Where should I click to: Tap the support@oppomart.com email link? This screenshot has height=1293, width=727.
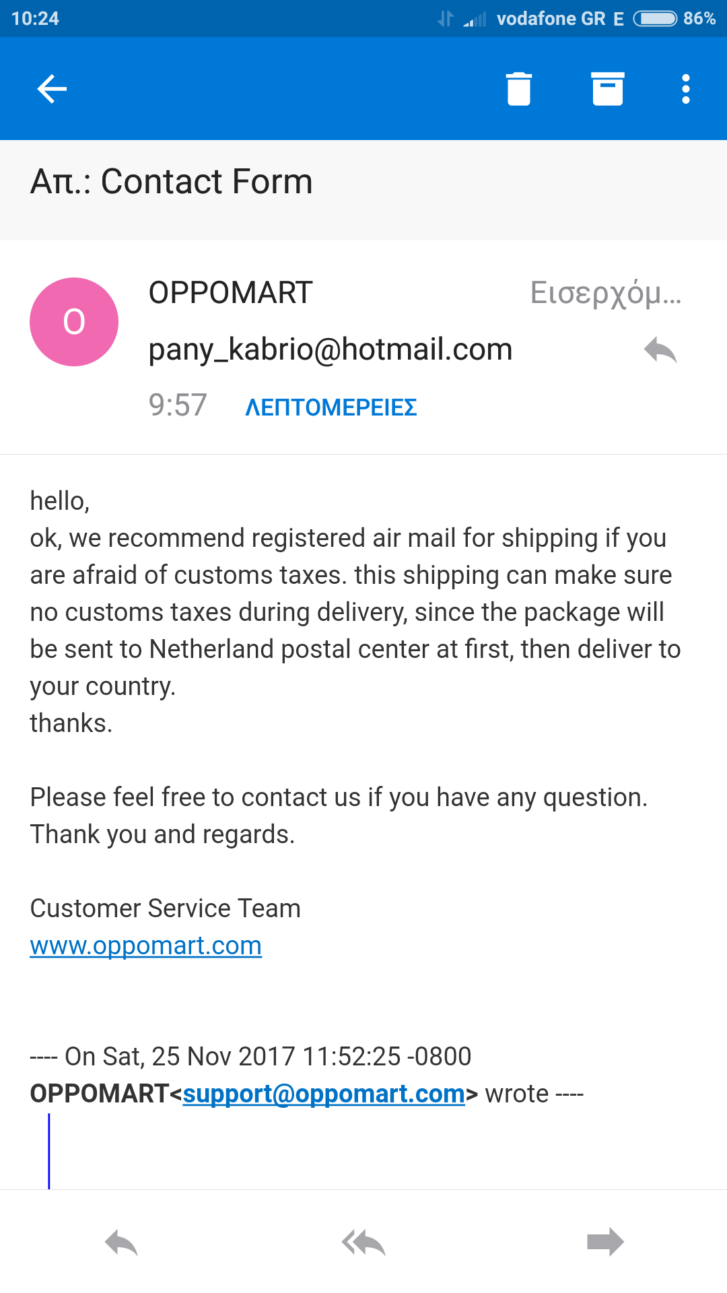tap(324, 1094)
